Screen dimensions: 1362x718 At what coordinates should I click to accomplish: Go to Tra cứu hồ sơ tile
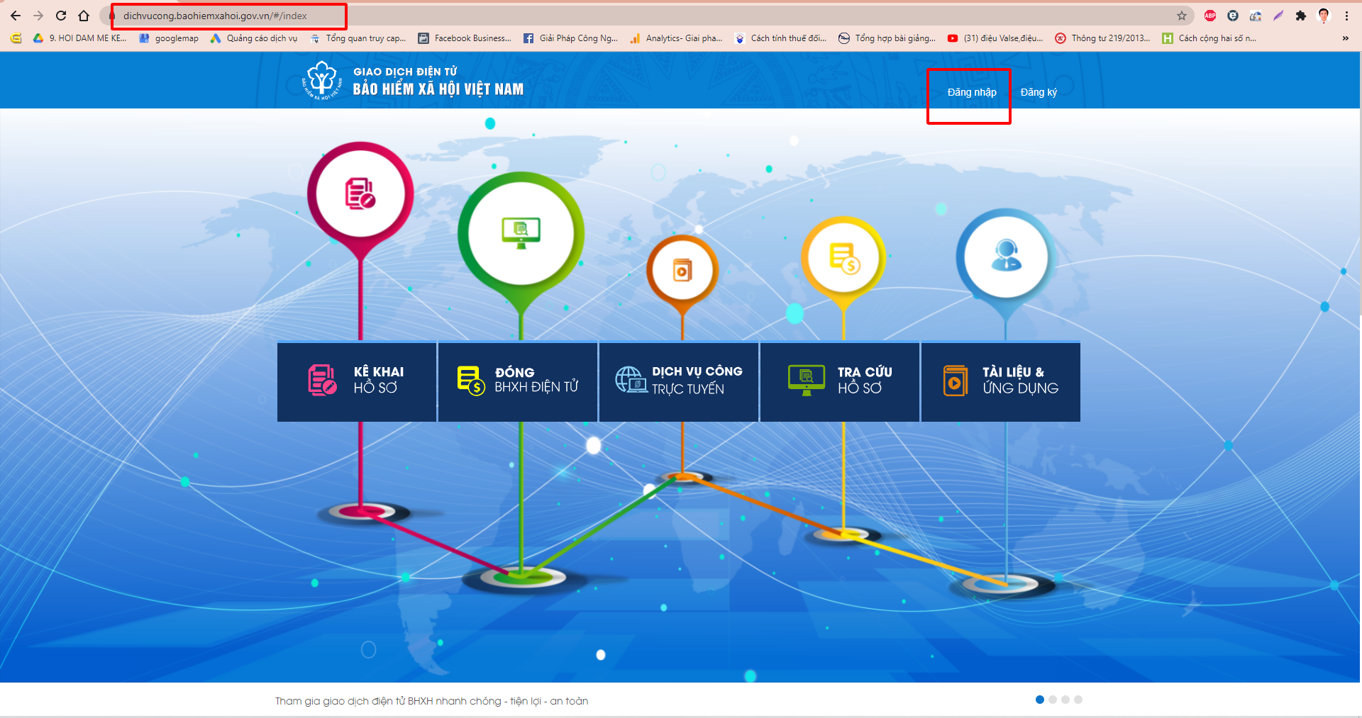click(x=840, y=381)
